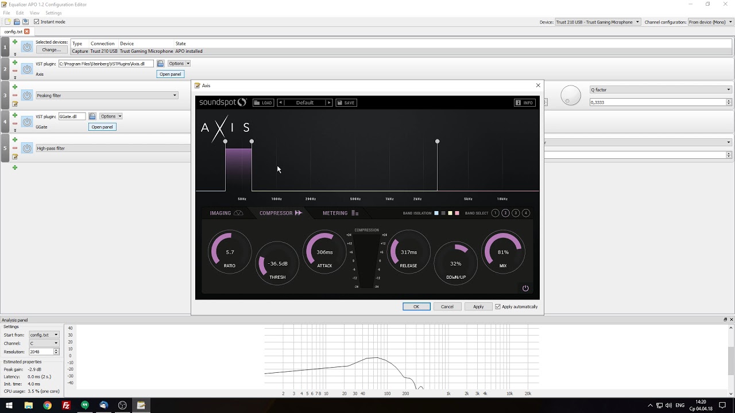Open the Peaking filter type dropdown

[107, 95]
